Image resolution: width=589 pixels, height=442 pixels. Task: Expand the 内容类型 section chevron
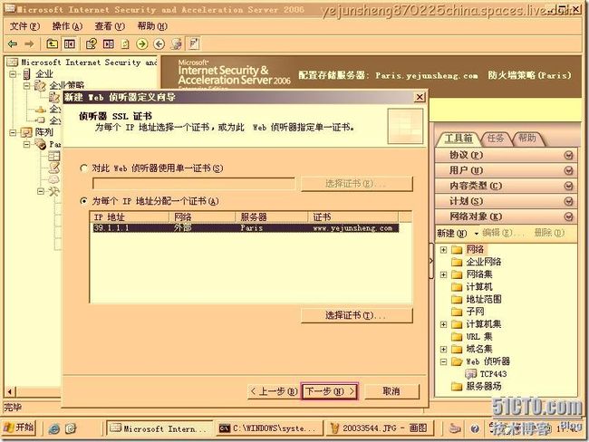click(x=569, y=186)
